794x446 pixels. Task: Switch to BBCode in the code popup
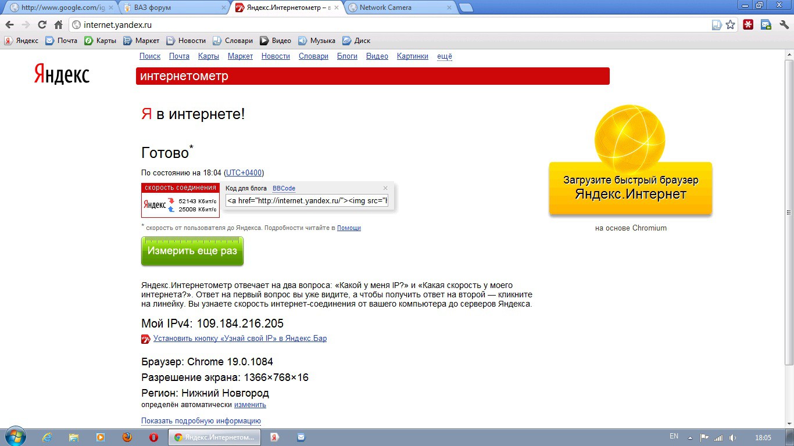[x=284, y=188]
